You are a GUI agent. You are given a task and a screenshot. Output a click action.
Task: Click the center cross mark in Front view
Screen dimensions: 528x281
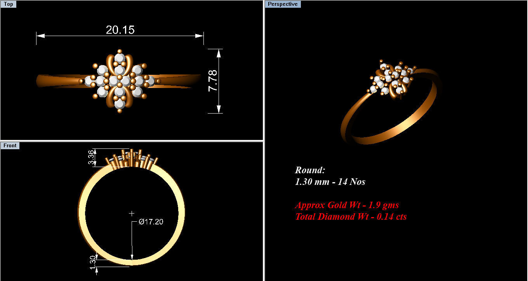tap(132, 213)
